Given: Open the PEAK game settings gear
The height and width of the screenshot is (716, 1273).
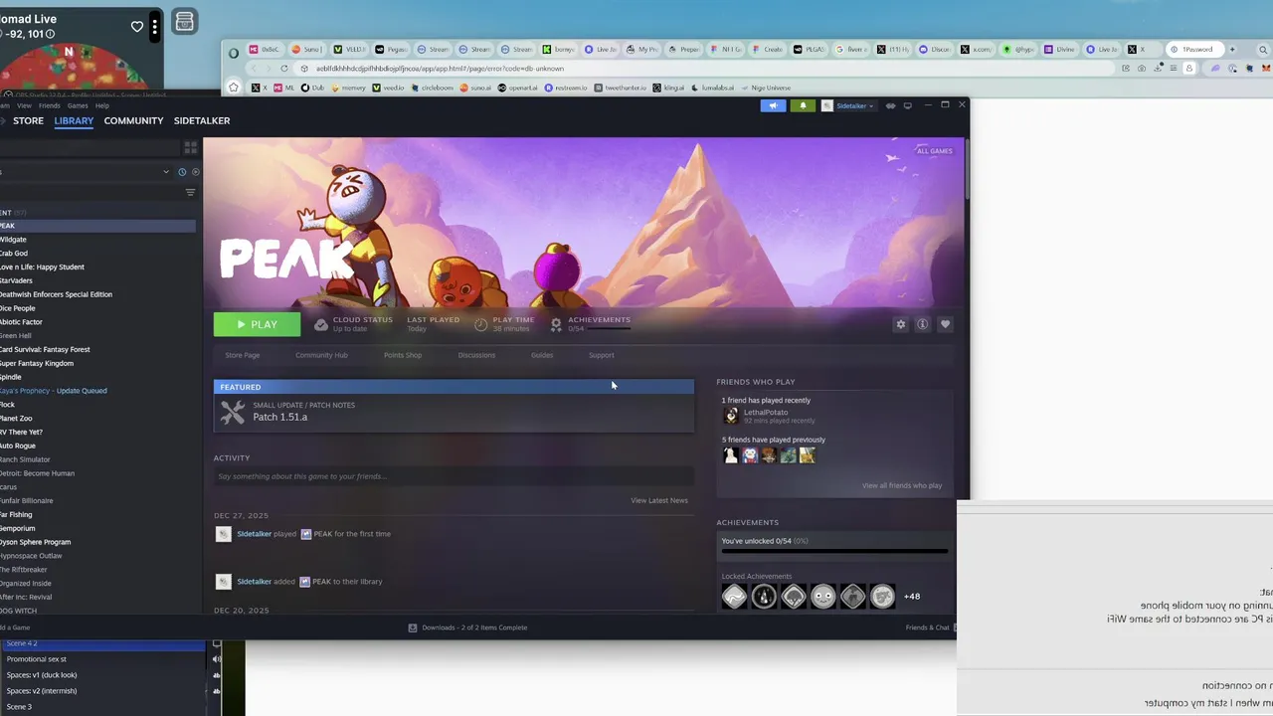Looking at the screenshot, I should (x=900, y=324).
